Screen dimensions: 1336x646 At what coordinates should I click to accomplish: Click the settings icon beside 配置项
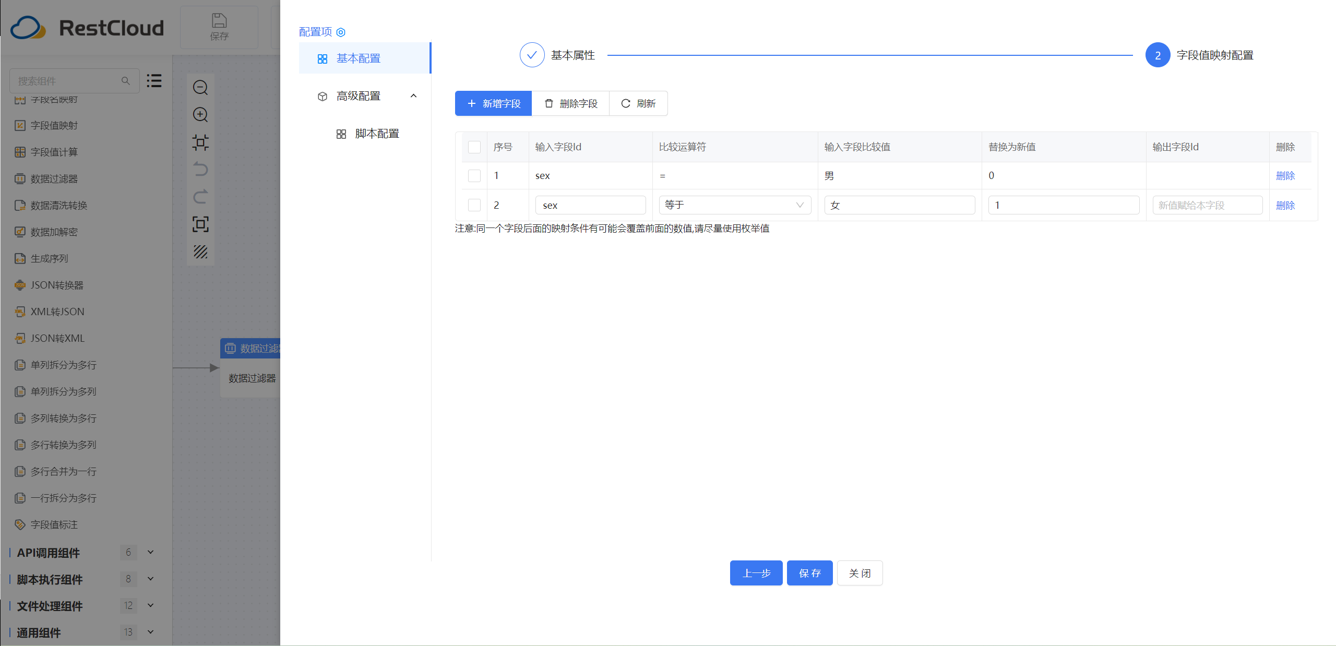[341, 32]
